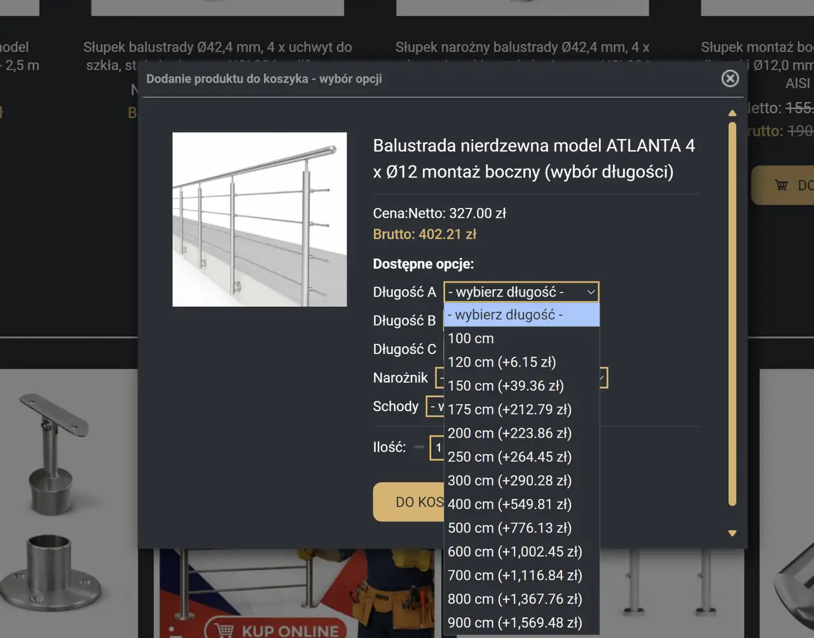Select 300 cm (+290.28 zł) length

pyautogui.click(x=521, y=480)
